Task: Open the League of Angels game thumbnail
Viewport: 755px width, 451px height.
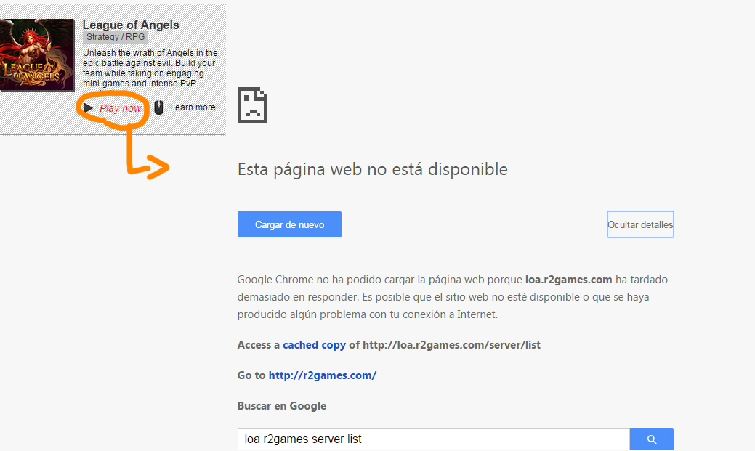Action: [36, 55]
